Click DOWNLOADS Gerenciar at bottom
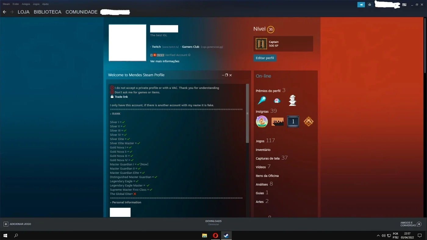 (213, 223)
